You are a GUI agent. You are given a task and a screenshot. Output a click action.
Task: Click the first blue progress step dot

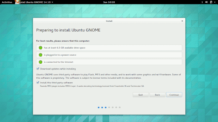coord(98,107)
